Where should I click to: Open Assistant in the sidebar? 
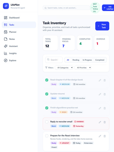point(19,46)
